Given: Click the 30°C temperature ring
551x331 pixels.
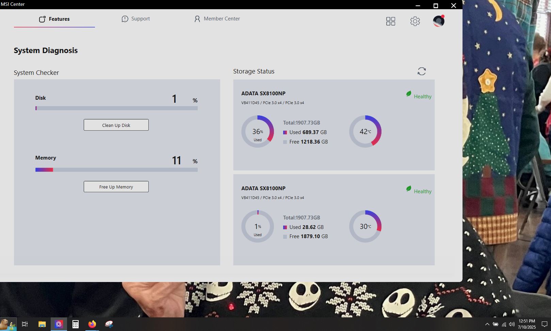Looking at the screenshot, I should pyautogui.click(x=365, y=226).
